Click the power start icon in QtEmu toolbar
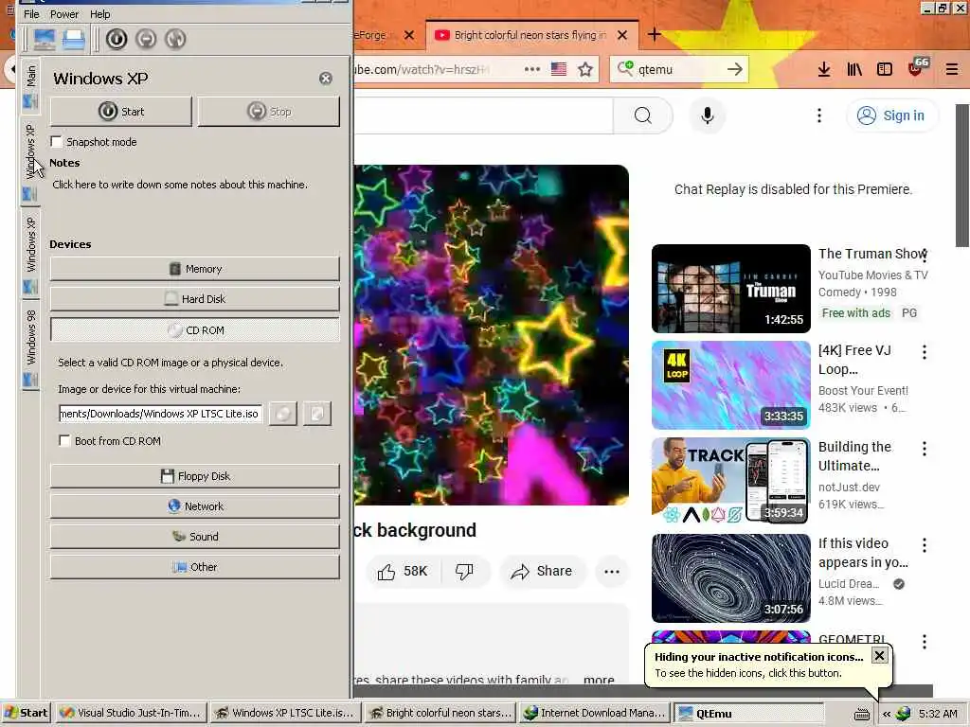The image size is (970, 727). pos(117,40)
